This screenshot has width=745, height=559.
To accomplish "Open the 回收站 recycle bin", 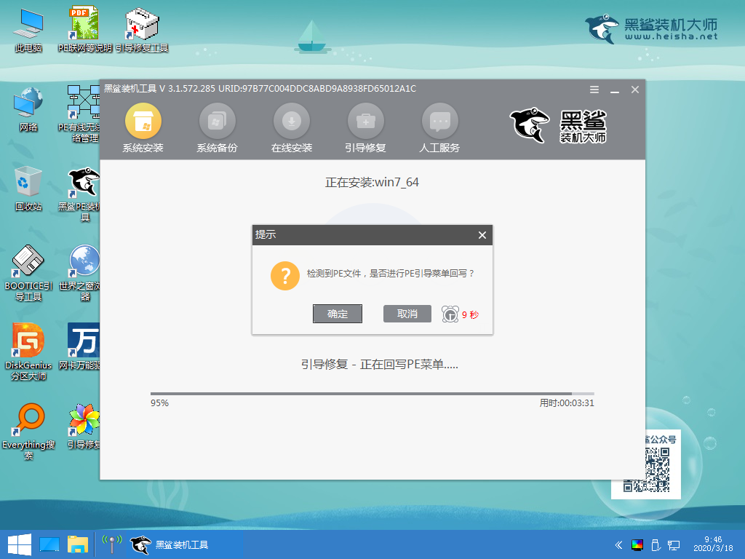I will point(28,189).
